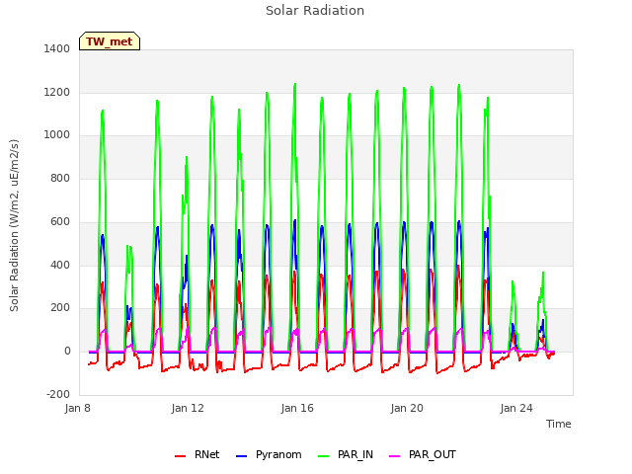Click the 1200 y-axis tick label
The width and height of the screenshot is (632, 474).
57,92
